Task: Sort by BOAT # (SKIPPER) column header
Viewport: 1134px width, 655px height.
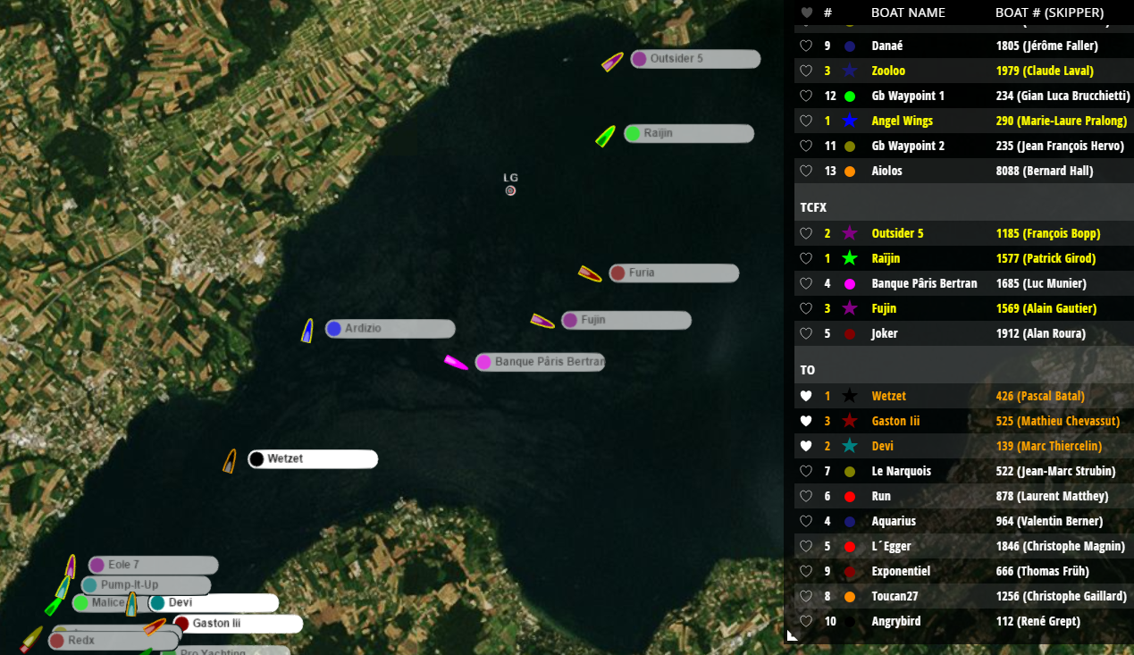Action: coord(1049,13)
